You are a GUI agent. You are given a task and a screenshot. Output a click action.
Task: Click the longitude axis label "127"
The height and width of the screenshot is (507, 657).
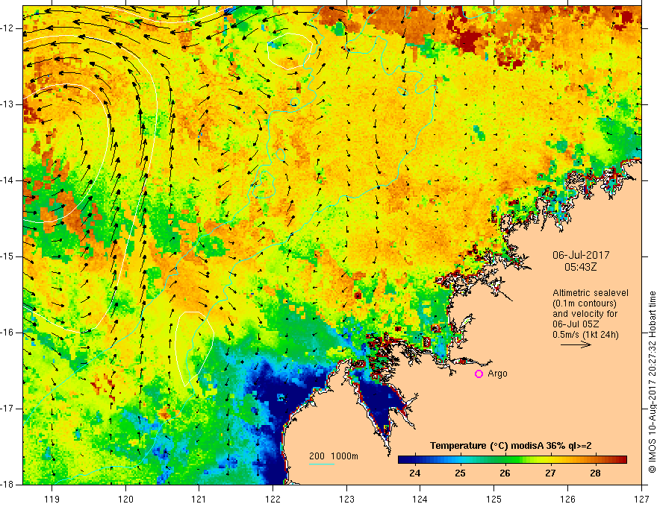[641, 499]
